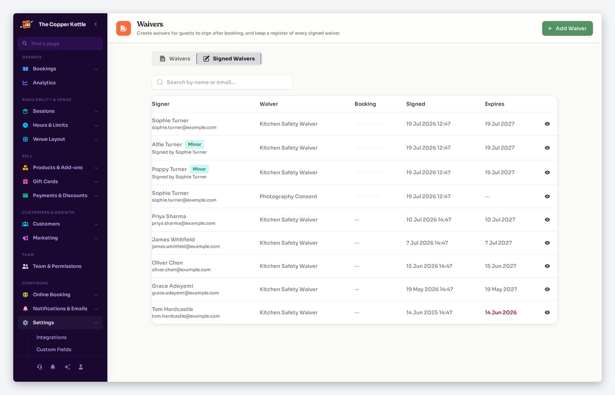The image size is (615, 395).
Task: Expand the Marketing menu chevron
Action: (96, 238)
